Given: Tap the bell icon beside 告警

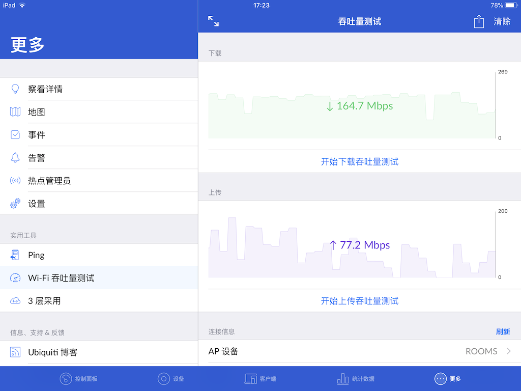Looking at the screenshot, I should 15,158.
